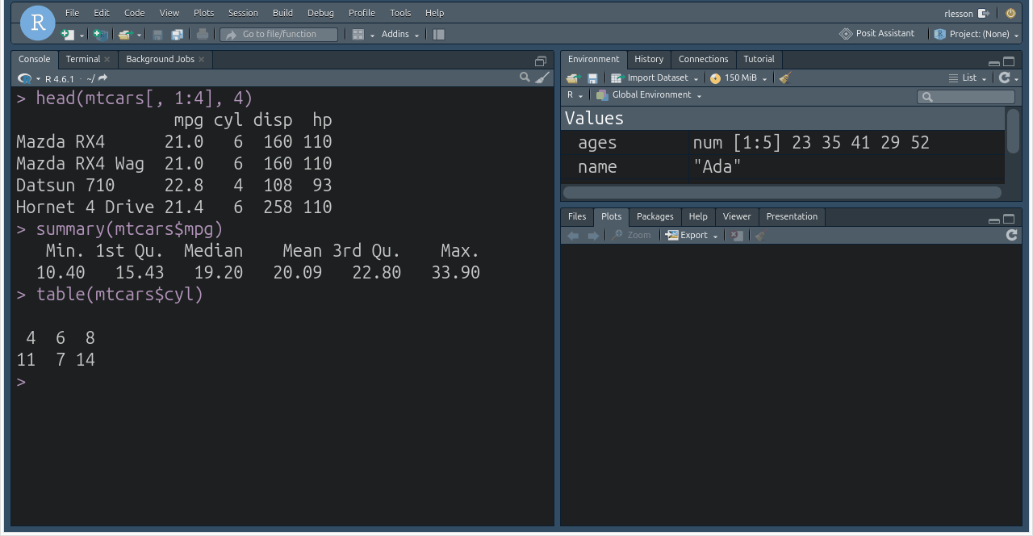The height and width of the screenshot is (536, 1033).
Task: Save workspace with the Environment disk icon
Action: pyautogui.click(x=592, y=78)
